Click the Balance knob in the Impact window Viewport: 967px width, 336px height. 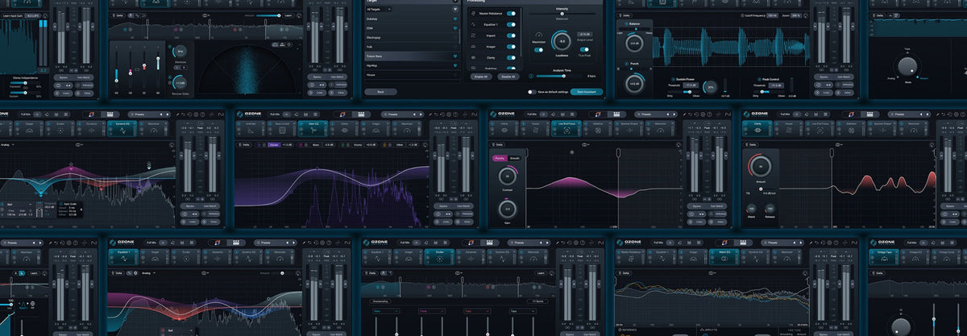(634, 44)
